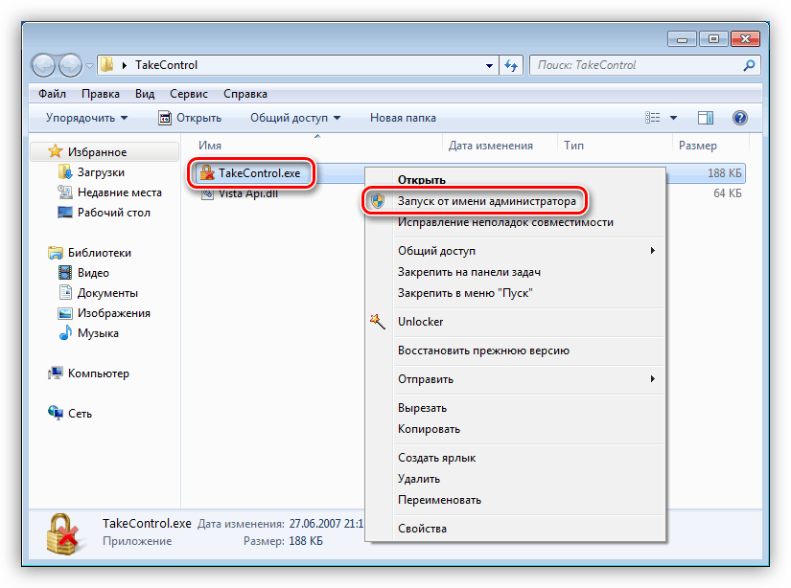
Task: Open the Видео library
Action: 93,273
